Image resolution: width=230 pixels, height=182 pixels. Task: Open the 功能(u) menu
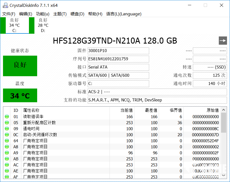(x=43, y=14)
